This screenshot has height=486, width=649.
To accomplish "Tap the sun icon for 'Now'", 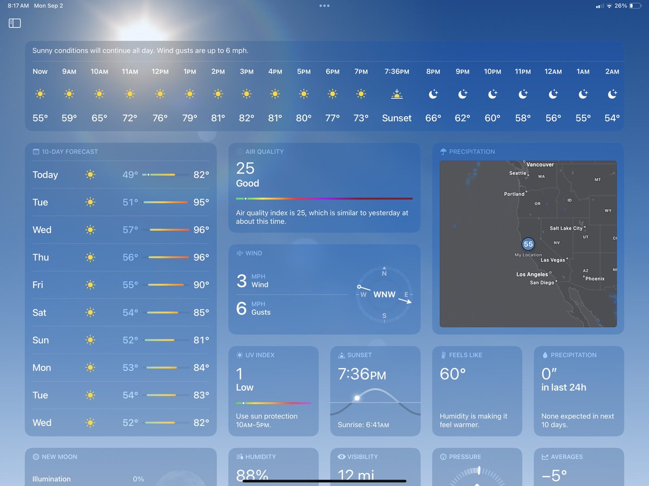I will click(x=40, y=94).
